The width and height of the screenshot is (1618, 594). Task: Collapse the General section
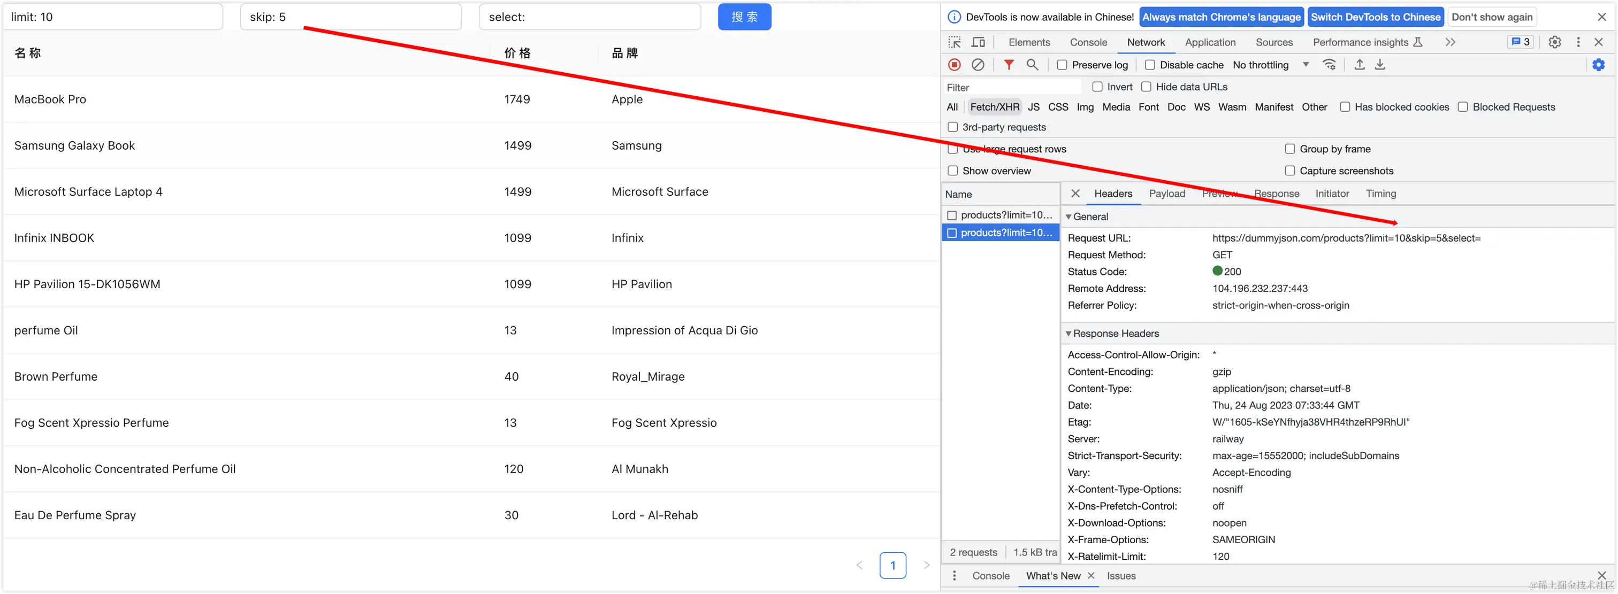click(1069, 217)
